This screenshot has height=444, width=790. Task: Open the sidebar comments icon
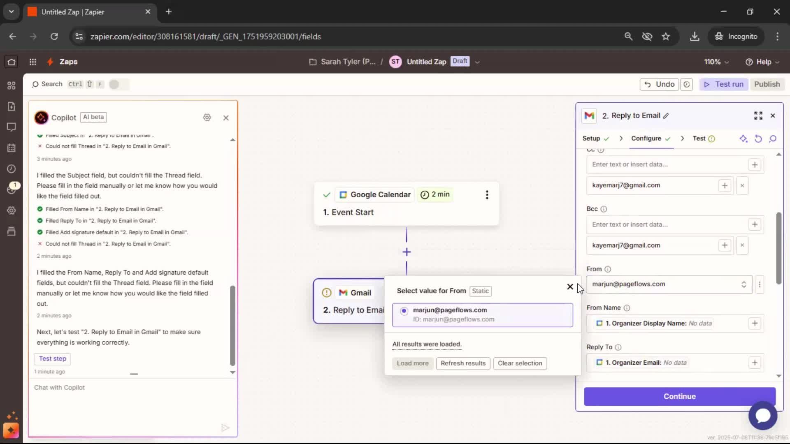click(x=11, y=127)
